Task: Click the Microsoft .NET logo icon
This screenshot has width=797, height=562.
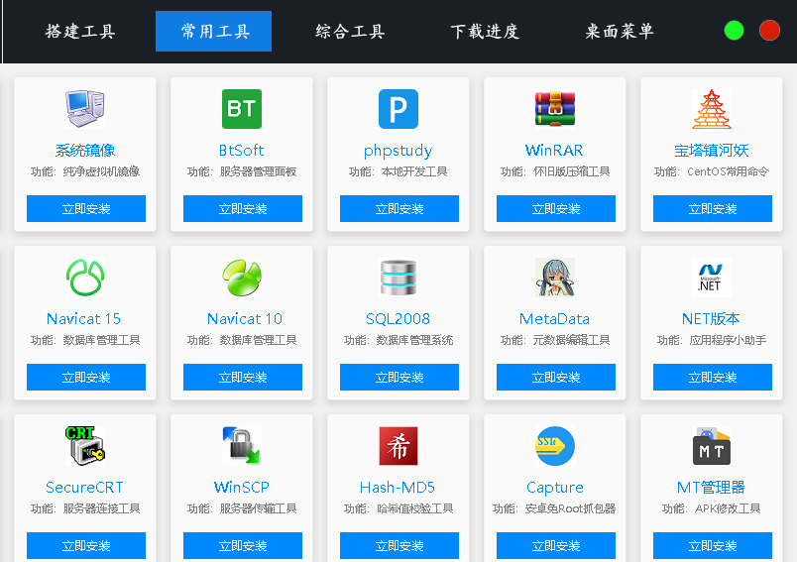Action: click(712, 278)
